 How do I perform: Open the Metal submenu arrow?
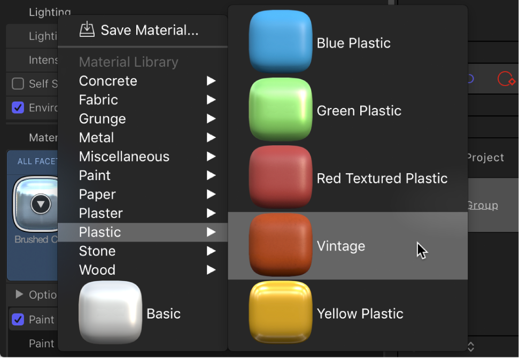pyautogui.click(x=211, y=137)
